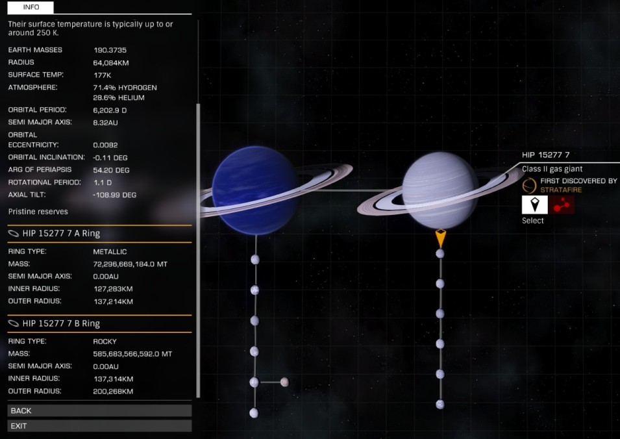620x439 pixels.
Task: Click the Select label under the icons
Action: [x=532, y=221]
